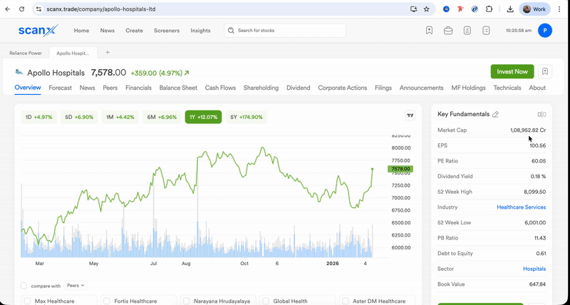Select the 1D +4.97% range

[x=39, y=117]
